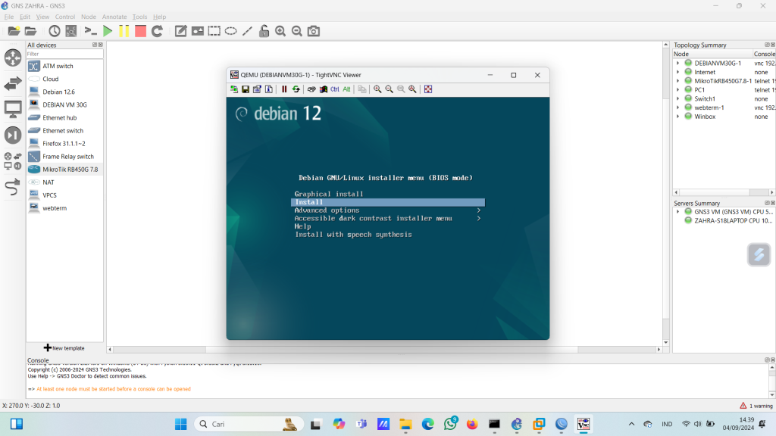The height and width of the screenshot is (436, 776).
Task: Click the padlock lock/unlock items icon
Action: 264,31
